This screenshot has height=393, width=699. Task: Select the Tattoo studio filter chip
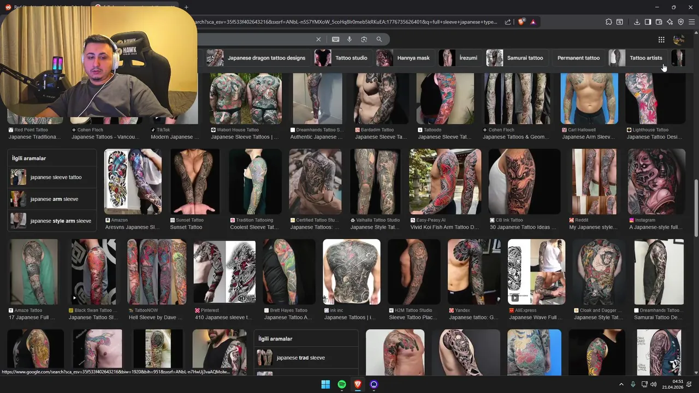(342, 58)
